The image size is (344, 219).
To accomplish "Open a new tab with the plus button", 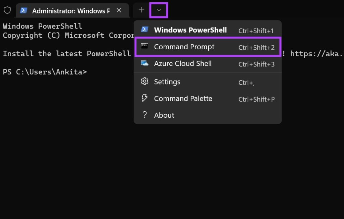I will coord(141,10).
